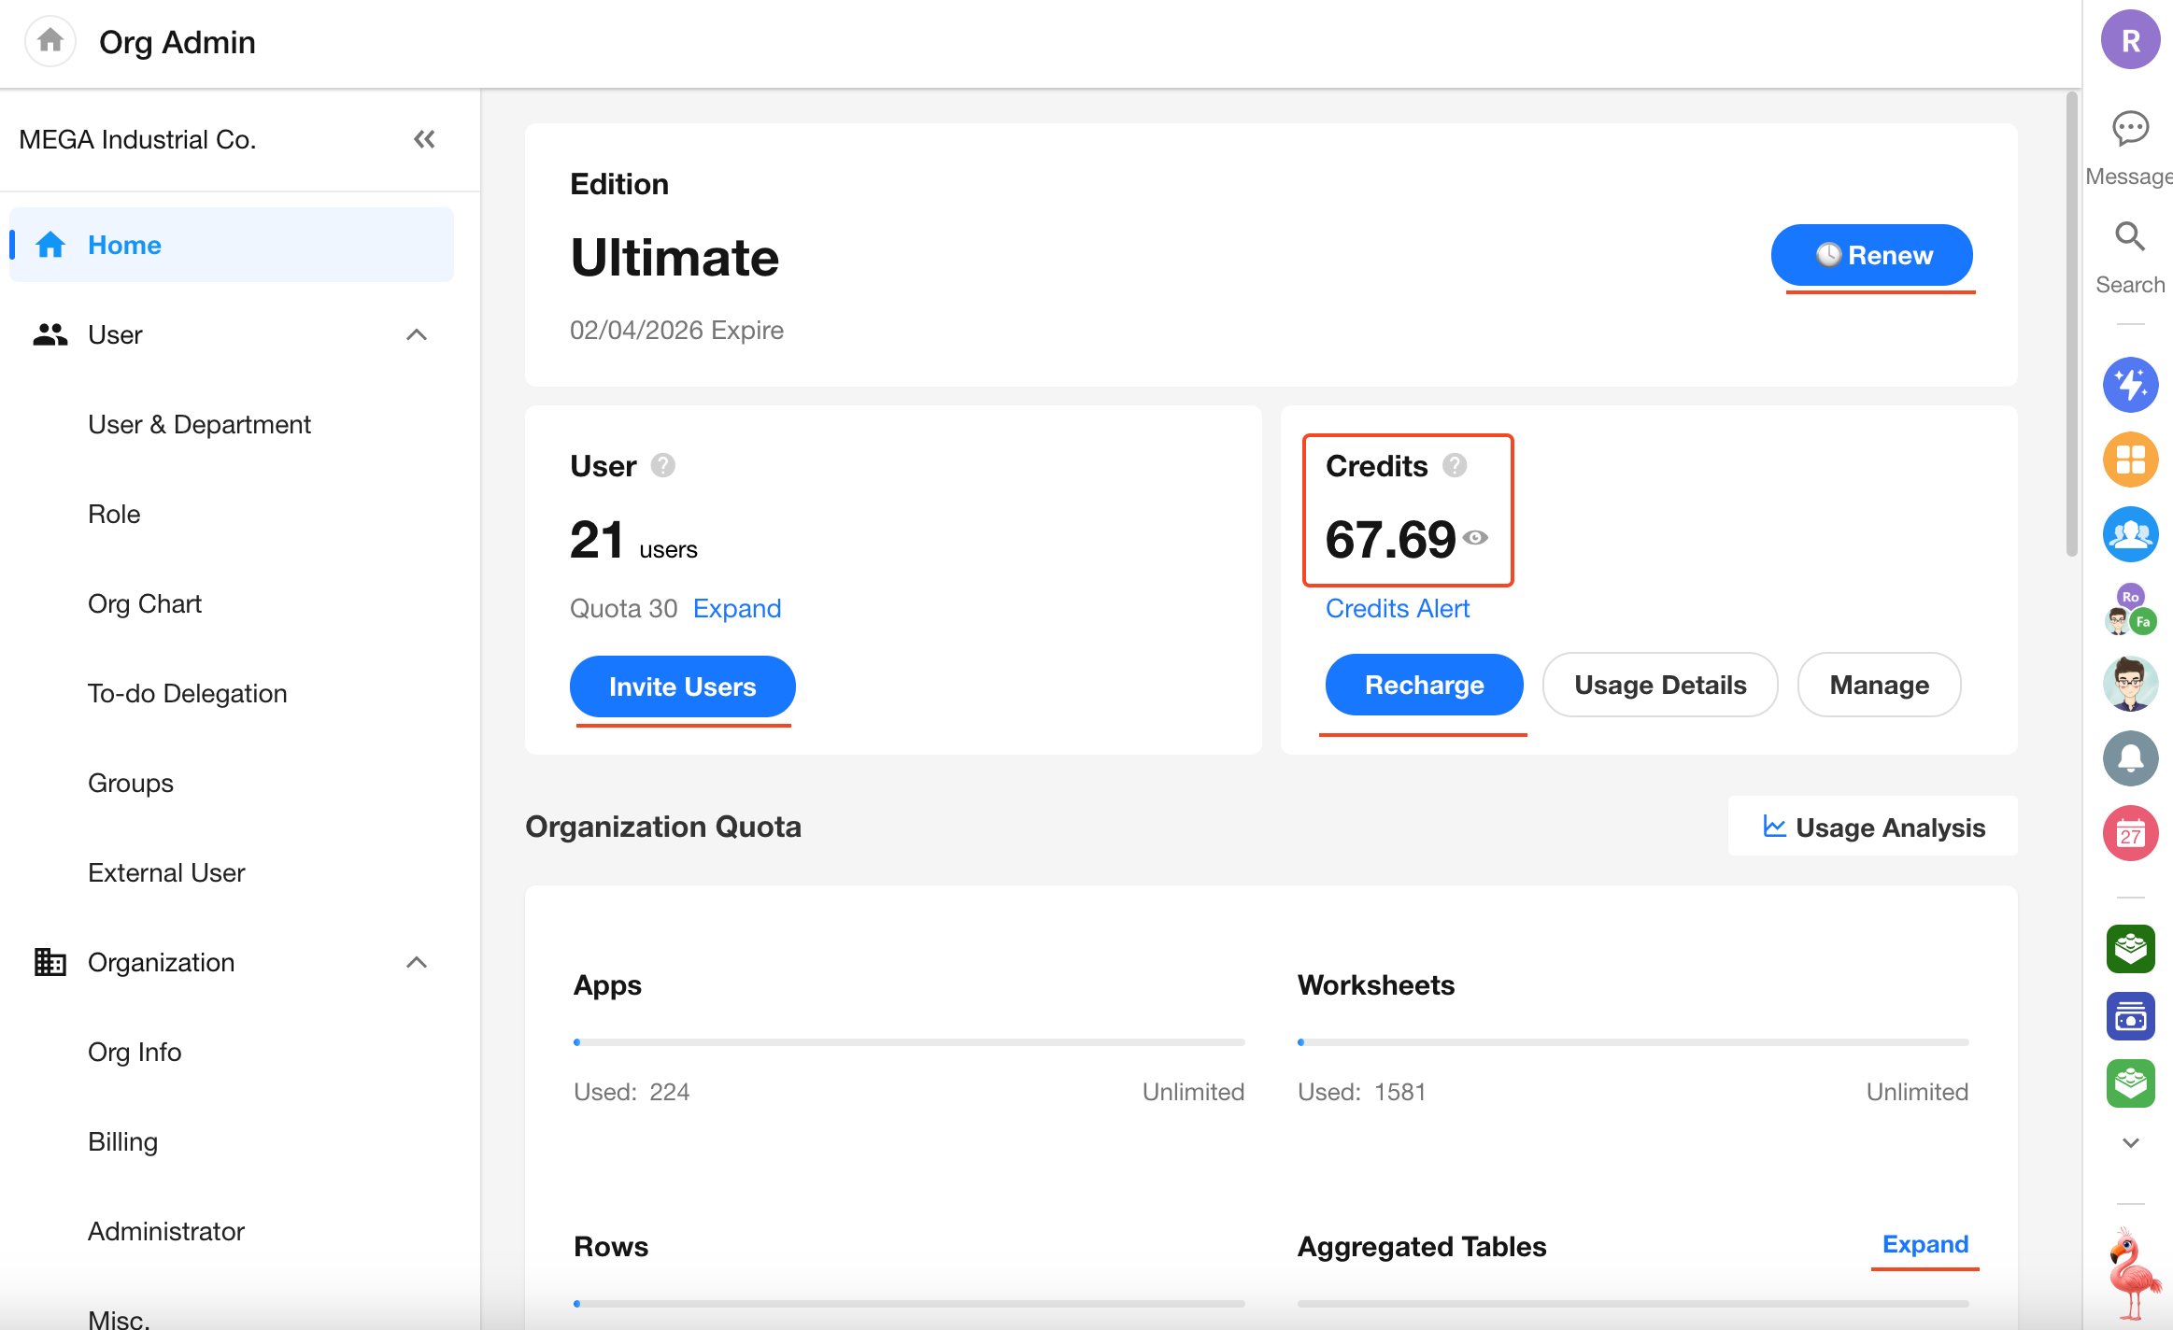Open the gray notification bell icon
Image resolution: width=2173 pixels, height=1330 pixels.
[x=2130, y=757]
